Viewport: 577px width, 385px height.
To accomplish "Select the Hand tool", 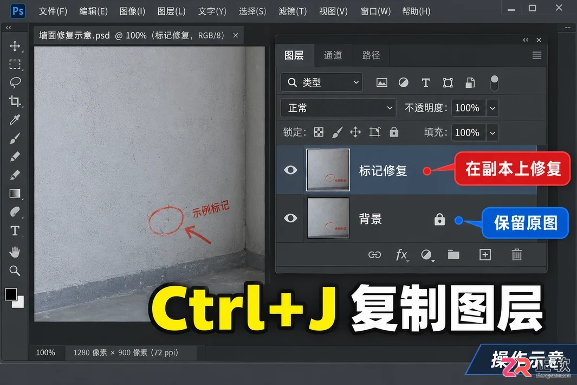I will (15, 252).
